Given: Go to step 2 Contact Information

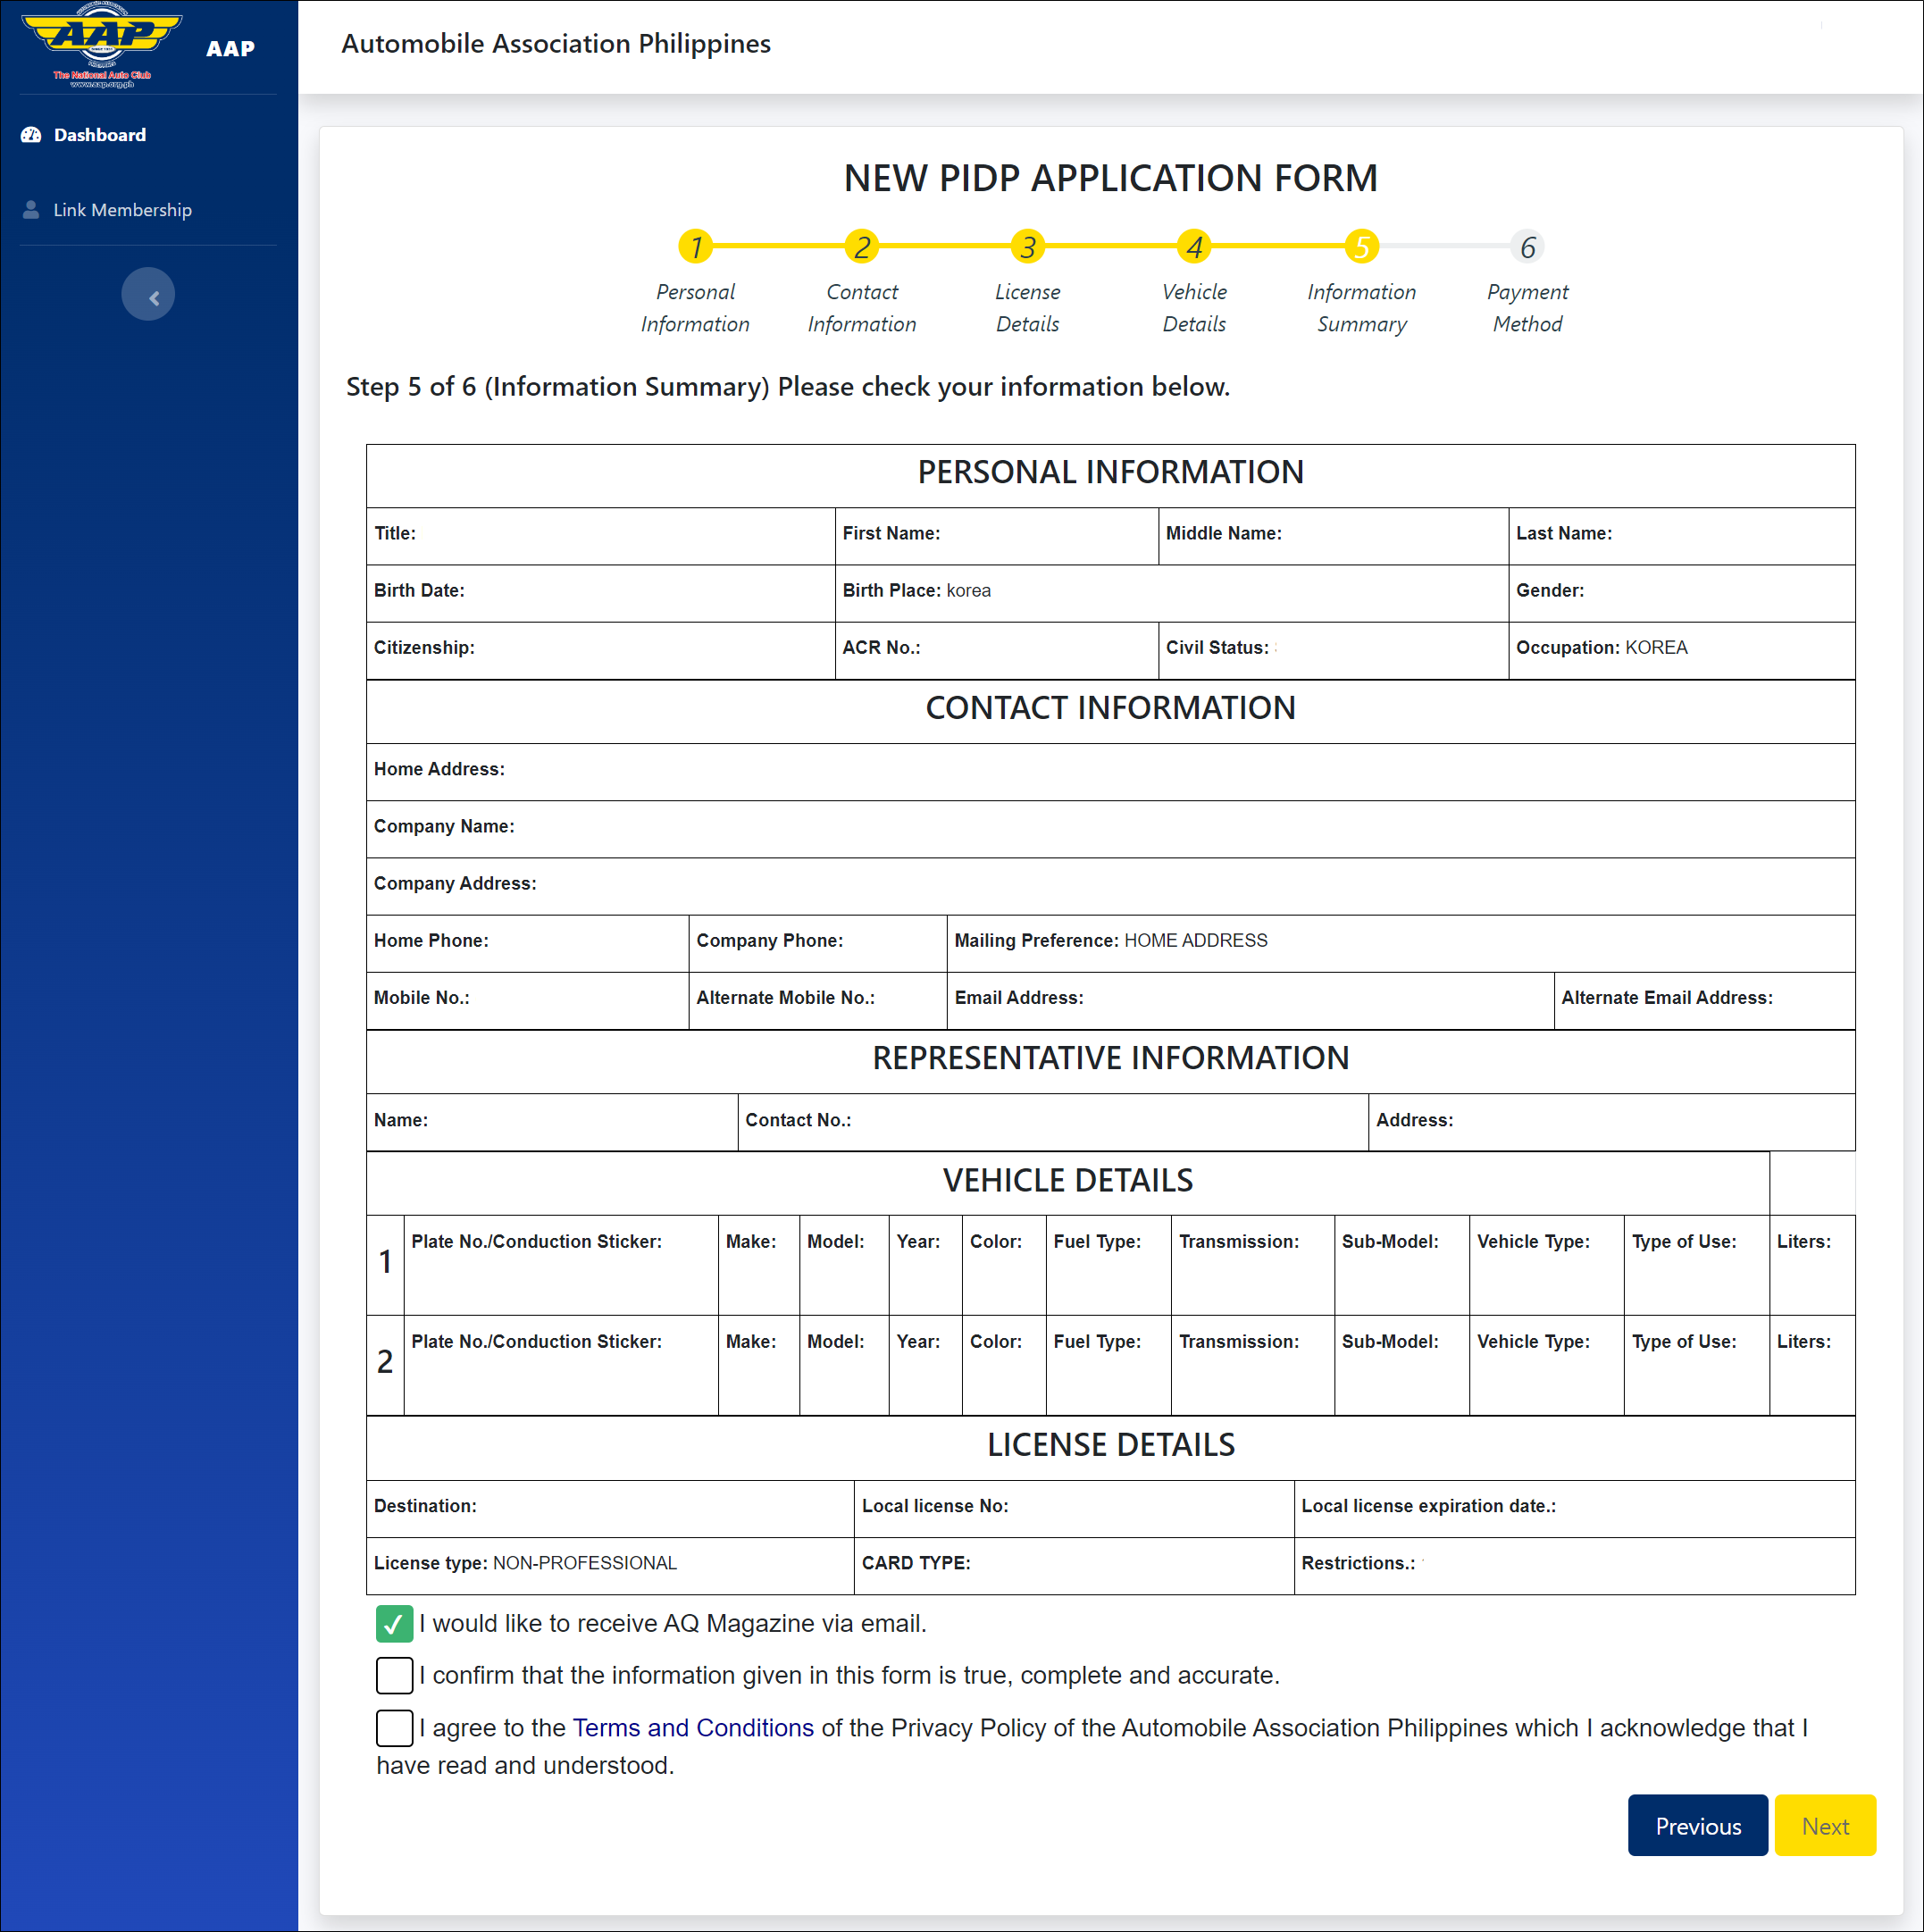Looking at the screenshot, I should 861,247.
